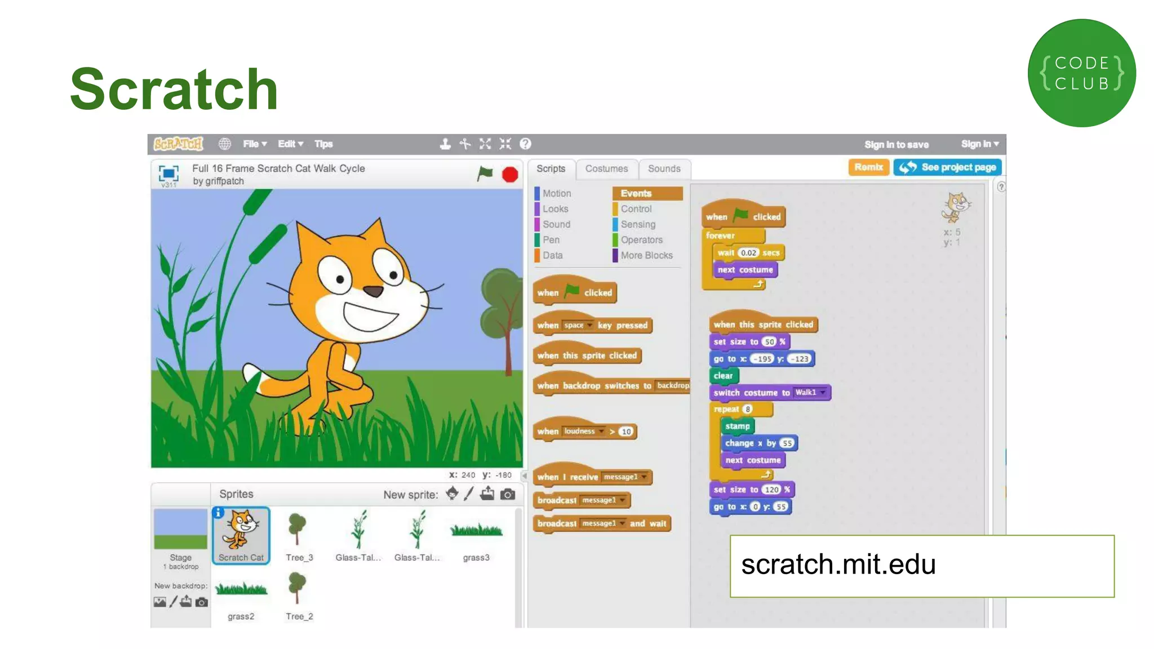Click the Remix button

pos(868,167)
